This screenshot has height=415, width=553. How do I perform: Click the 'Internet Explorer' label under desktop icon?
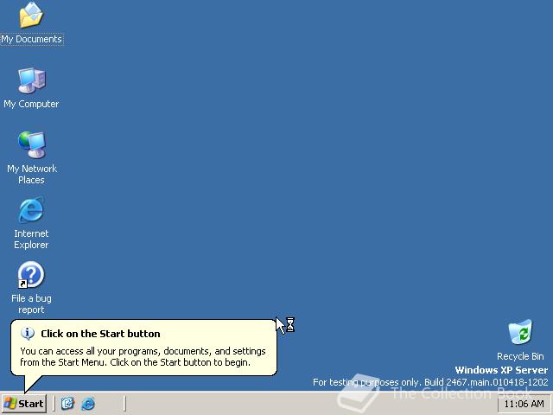pyautogui.click(x=31, y=239)
